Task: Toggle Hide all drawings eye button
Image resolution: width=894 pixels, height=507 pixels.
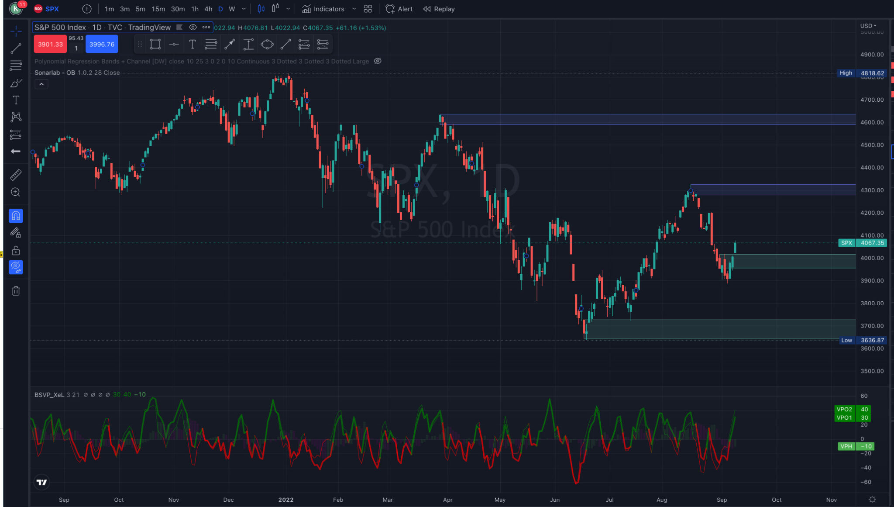Action: point(16,267)
